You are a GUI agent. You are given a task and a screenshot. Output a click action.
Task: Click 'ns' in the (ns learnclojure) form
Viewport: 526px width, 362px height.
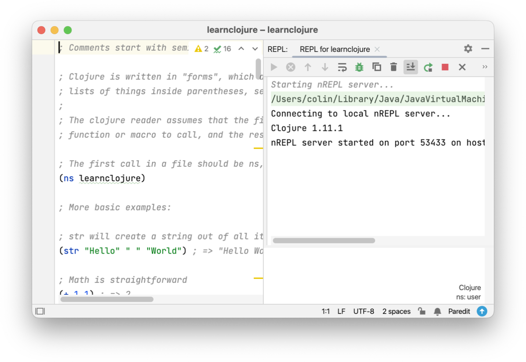pos(69,178)
